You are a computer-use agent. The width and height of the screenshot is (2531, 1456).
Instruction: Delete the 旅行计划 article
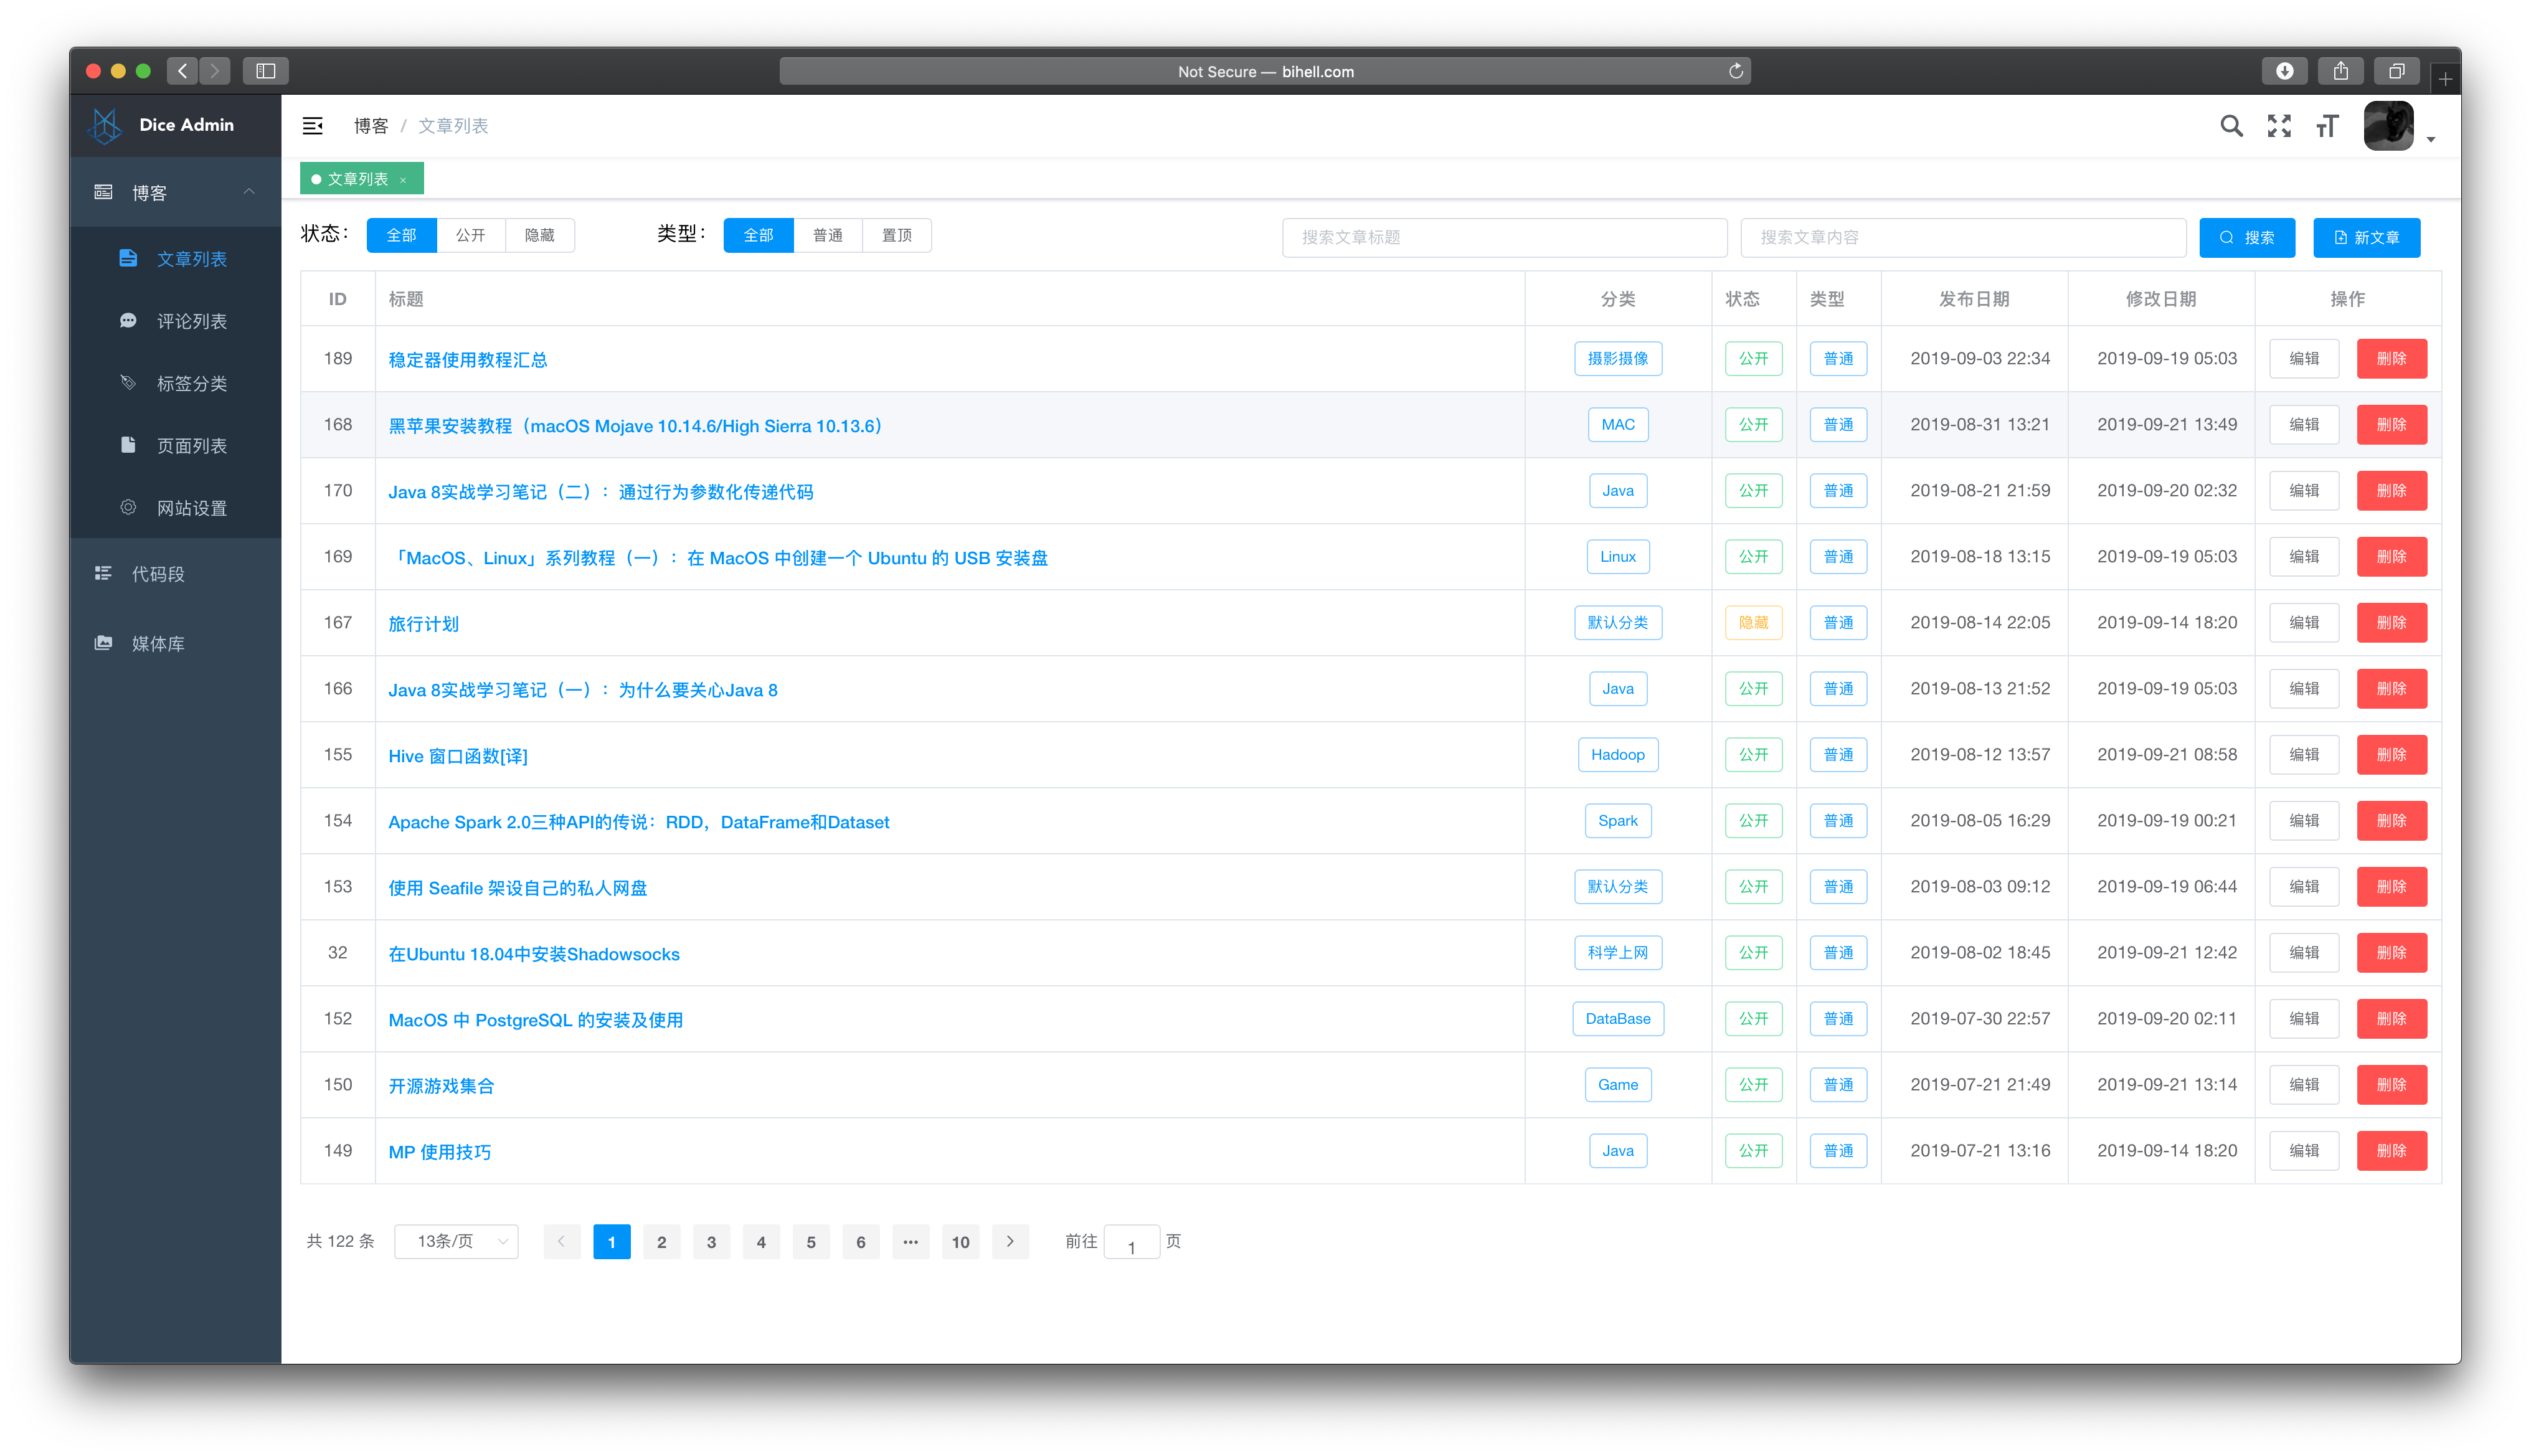pyautogui.click(x=2390, y=622)
